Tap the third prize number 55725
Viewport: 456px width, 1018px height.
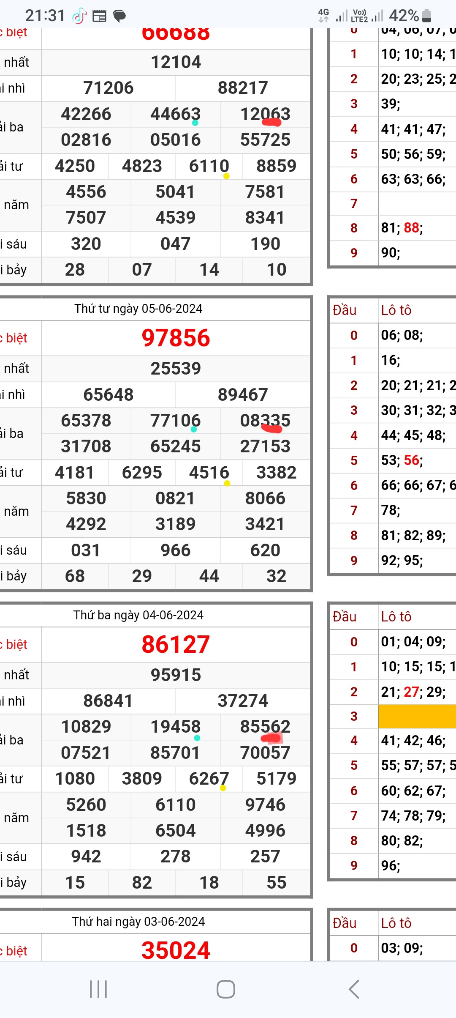265,140
